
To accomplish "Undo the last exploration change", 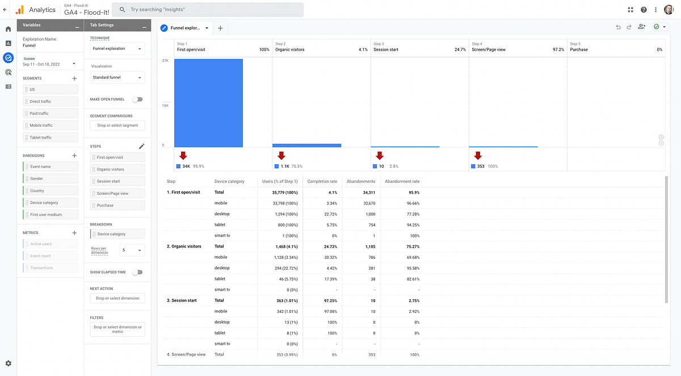I will pyautogui.click(x=618, y=27).
